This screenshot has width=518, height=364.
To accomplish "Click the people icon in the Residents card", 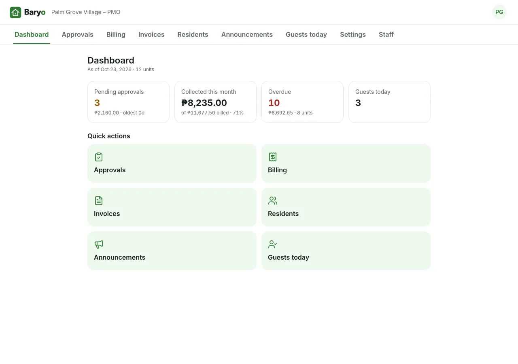I will (x=273, y=201).
